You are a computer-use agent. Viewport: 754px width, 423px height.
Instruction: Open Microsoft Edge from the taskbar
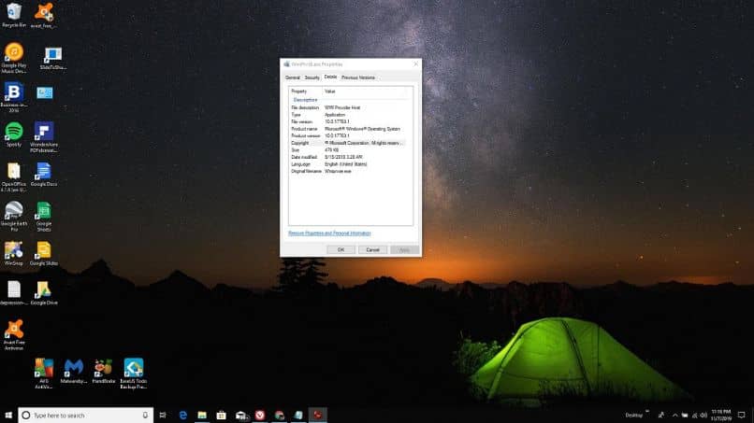(183, 415)
